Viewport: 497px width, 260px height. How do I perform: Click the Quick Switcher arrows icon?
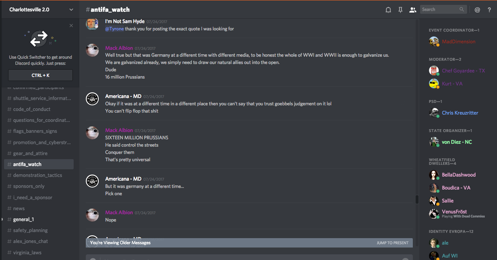39,38
